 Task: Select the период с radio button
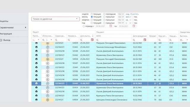coord(84,26)
